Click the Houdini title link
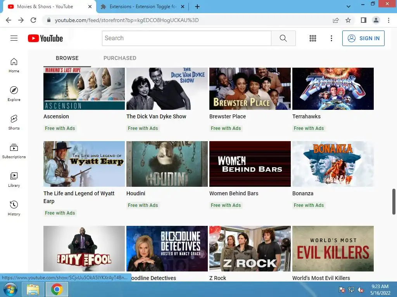This screenshot has height=297, width=397. click(136, 193)
